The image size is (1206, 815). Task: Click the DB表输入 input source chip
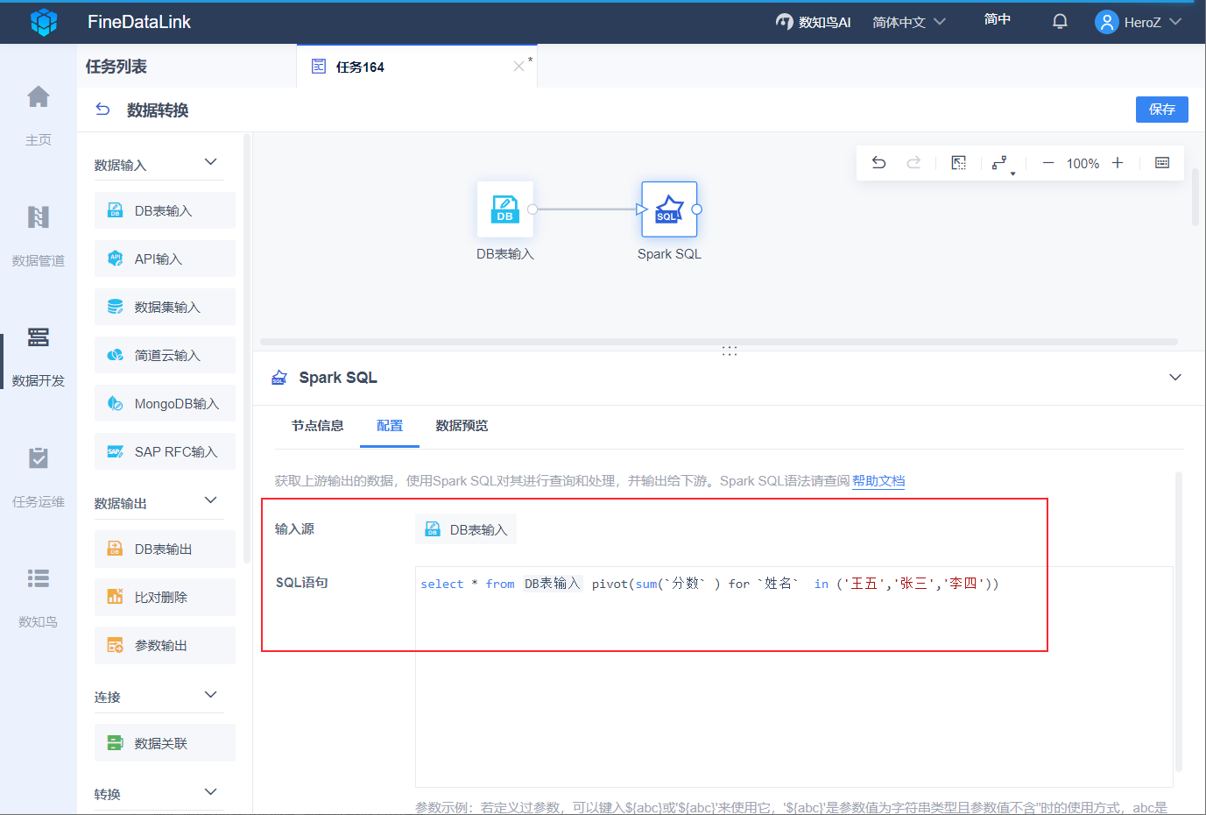pyautogui.click(x=466, y=529)
